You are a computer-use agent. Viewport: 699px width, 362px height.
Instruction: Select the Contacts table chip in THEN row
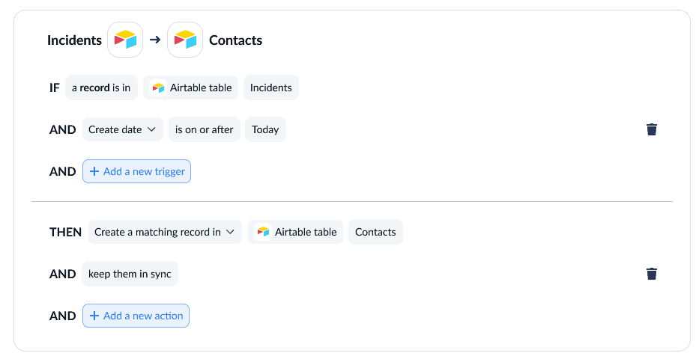pos(375,232)
